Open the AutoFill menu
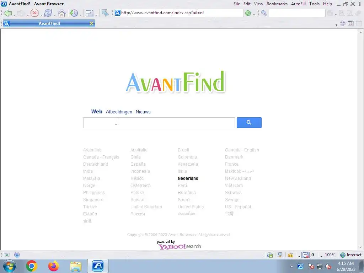The height and width of the screenshot is (273, 364). (x=298, y=4)
